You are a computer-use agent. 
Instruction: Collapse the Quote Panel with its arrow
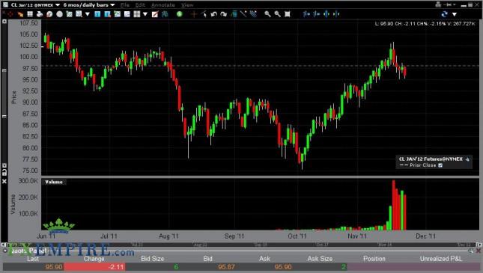tap(5, 251)
